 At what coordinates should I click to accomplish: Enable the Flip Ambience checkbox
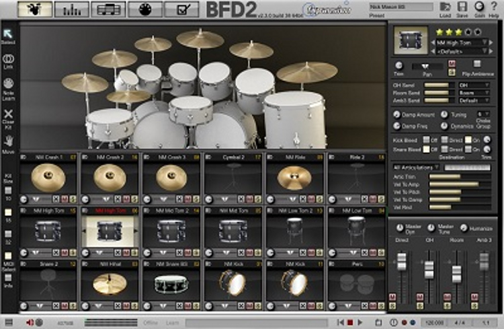click(x=477, y=64)
